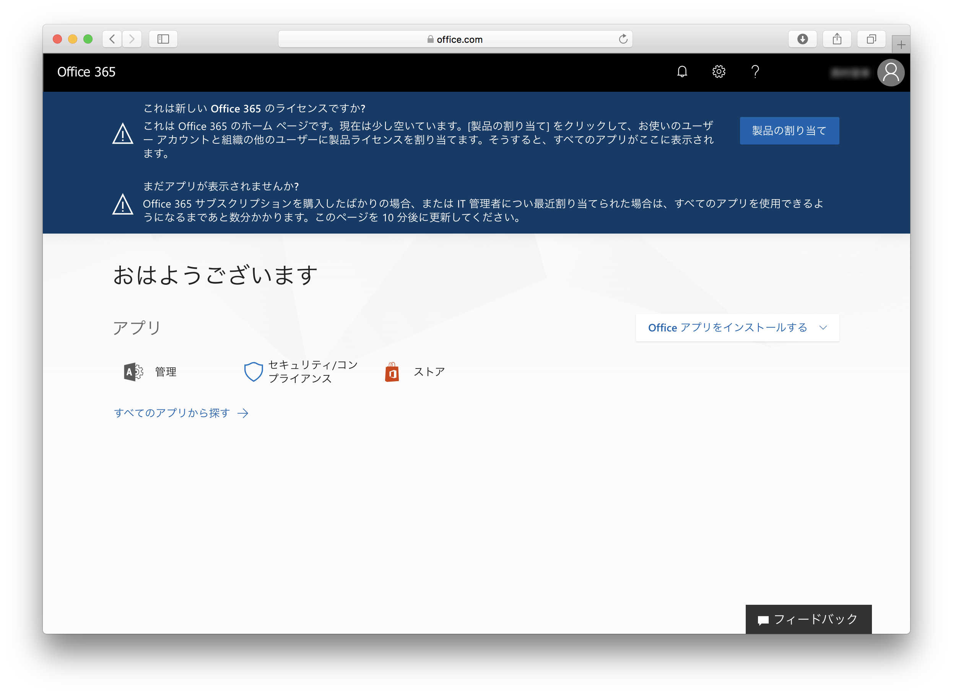
Task: Open the security shield app icon
Action: point(253,372)
